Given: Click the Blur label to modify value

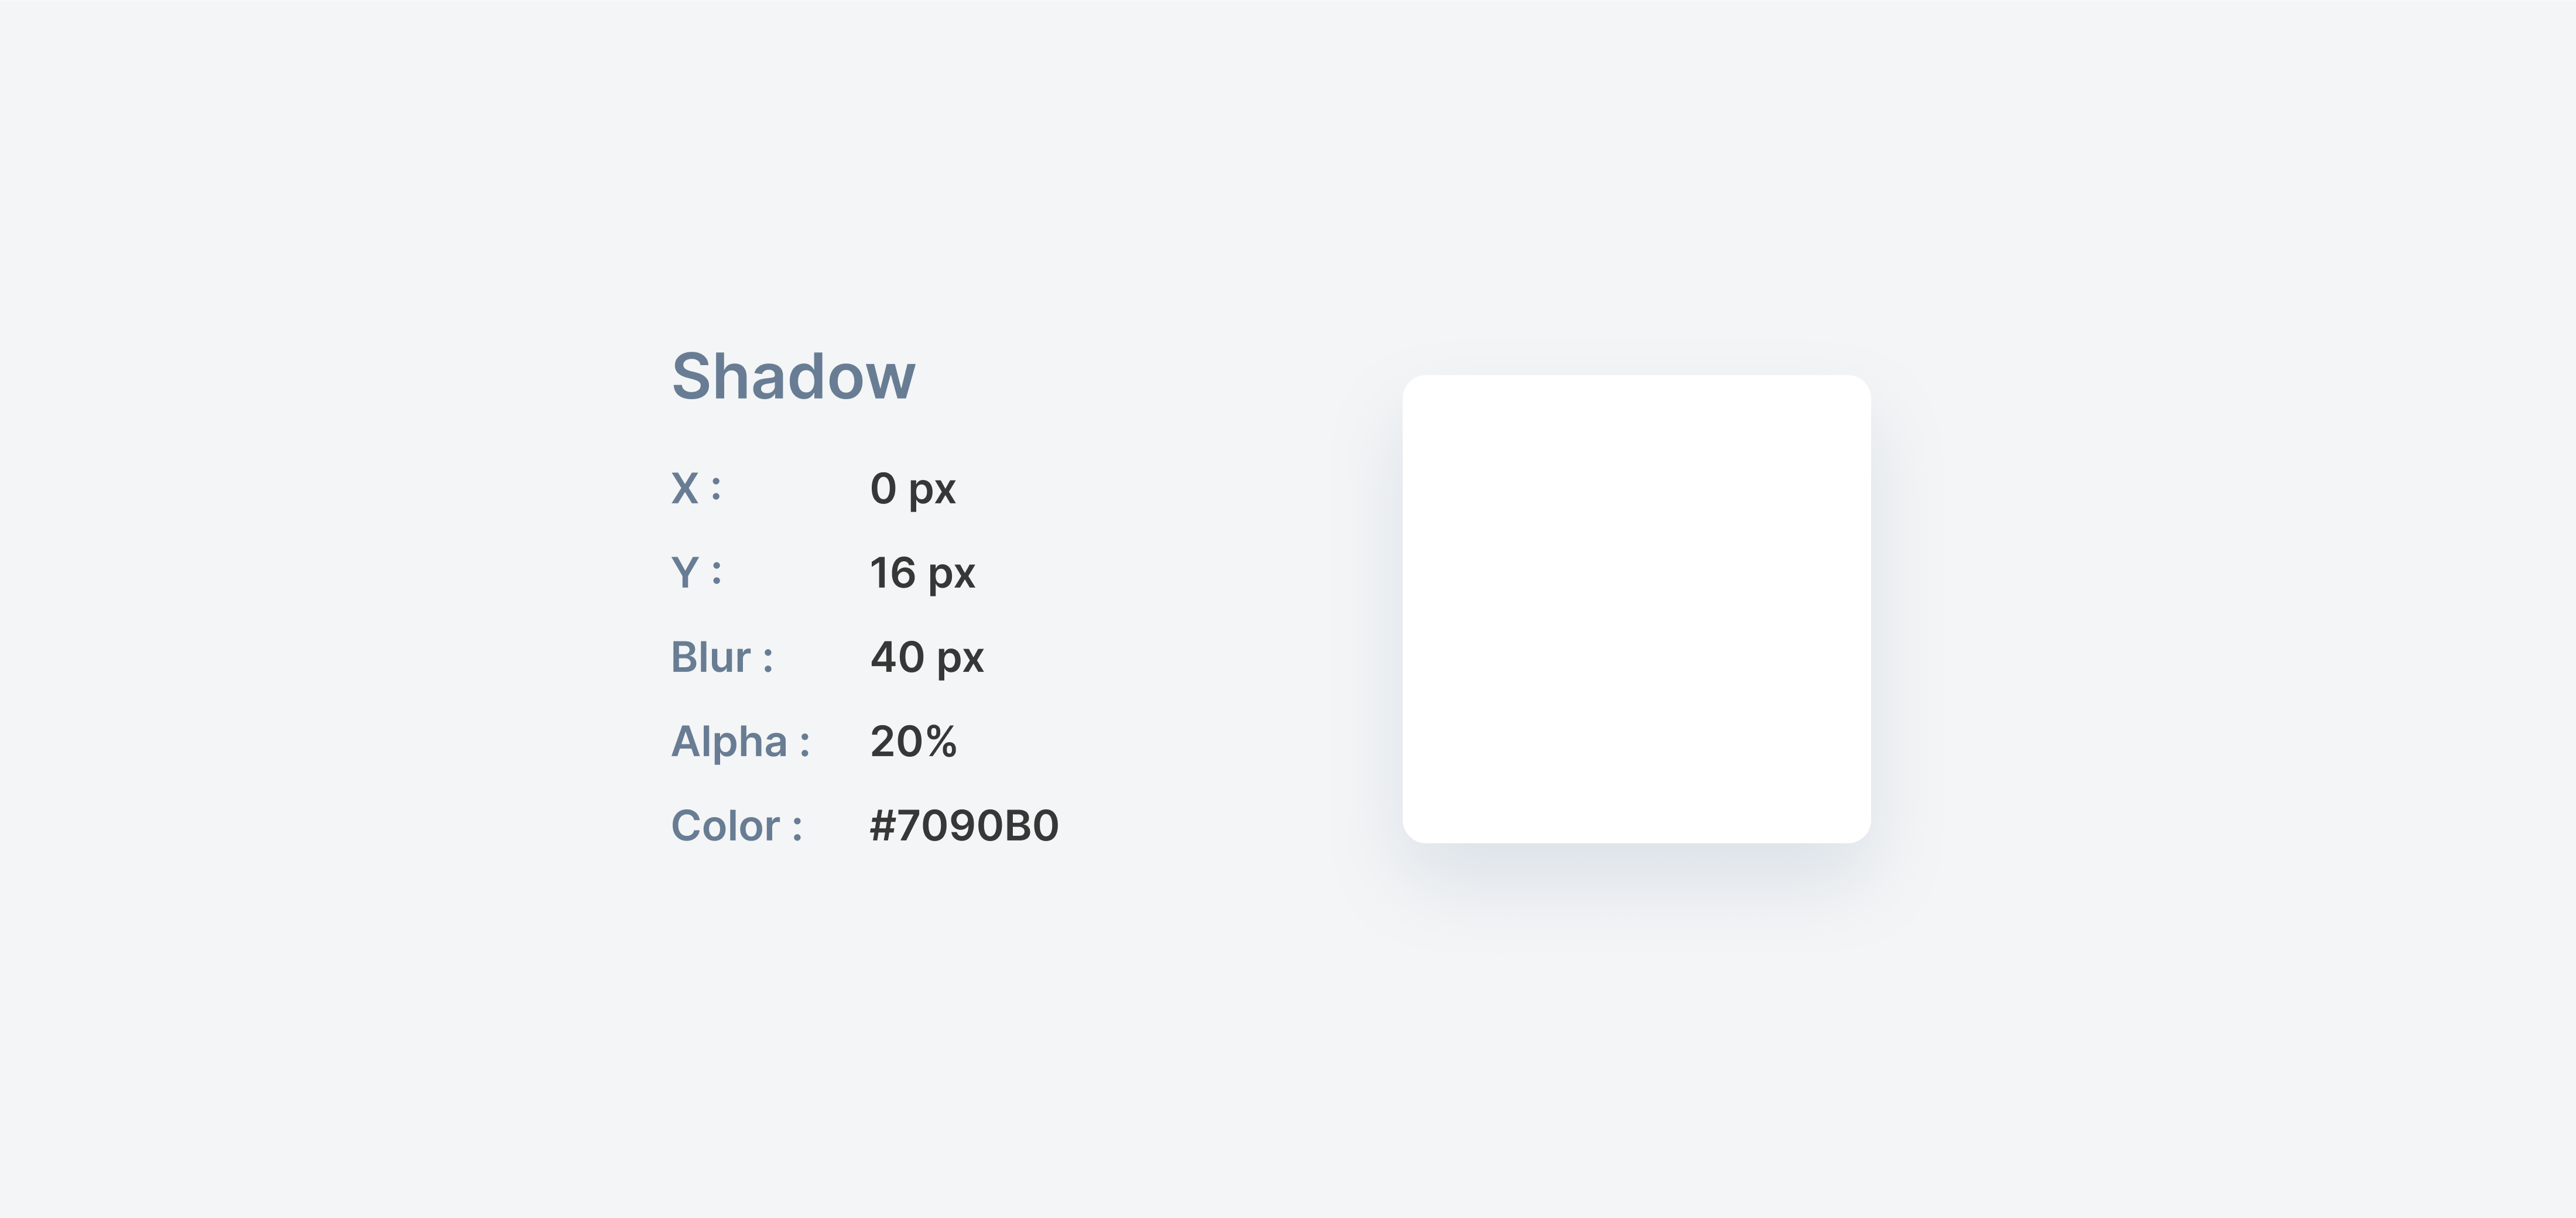Looking at the screenshot, I should [716, 655].
